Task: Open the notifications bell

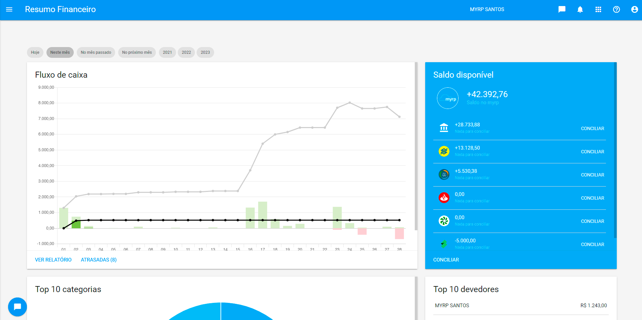Action: (x=580, y=9)
